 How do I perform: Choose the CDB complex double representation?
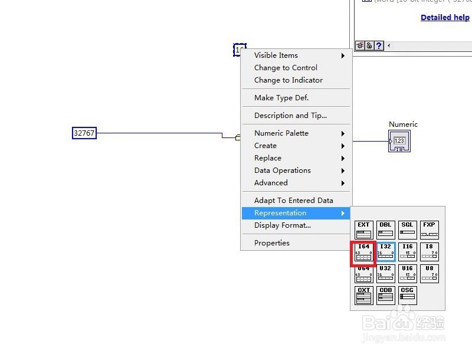pos(386,296)
